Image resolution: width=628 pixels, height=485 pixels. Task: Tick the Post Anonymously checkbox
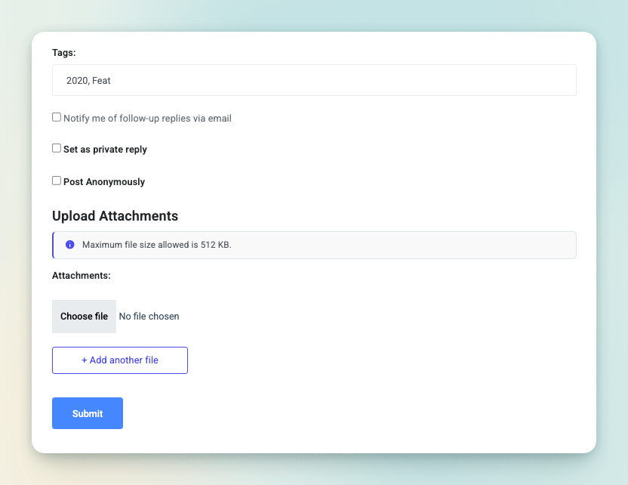[x=57, y=181]
